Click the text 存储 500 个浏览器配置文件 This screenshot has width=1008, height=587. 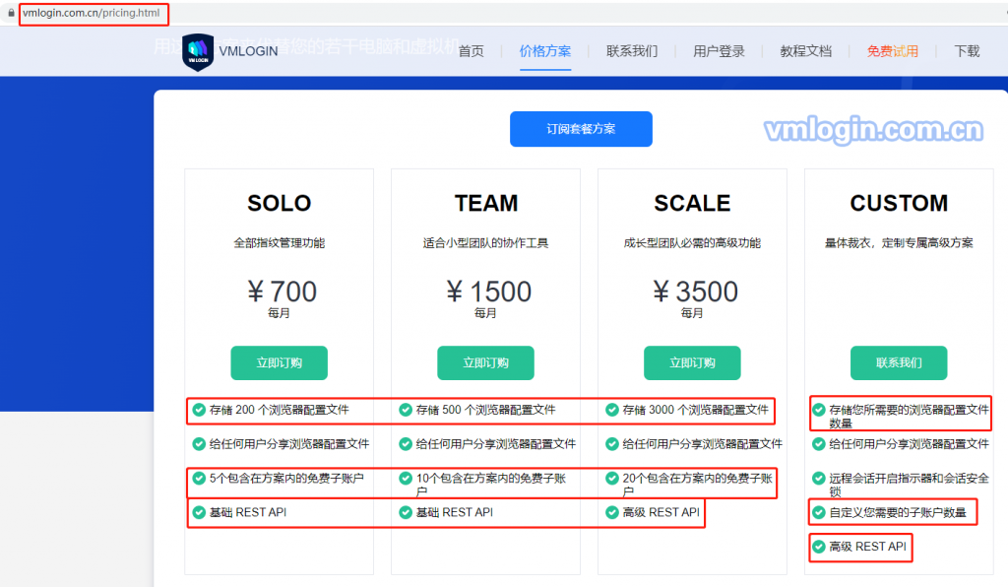point(485,410)
